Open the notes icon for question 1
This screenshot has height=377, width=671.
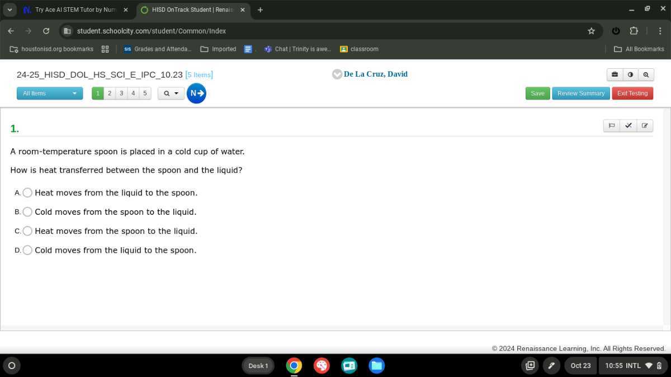click(x=645, y=125)
